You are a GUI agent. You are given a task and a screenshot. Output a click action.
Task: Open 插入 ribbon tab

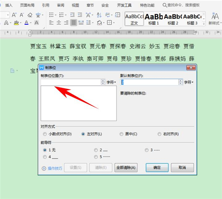9,5
